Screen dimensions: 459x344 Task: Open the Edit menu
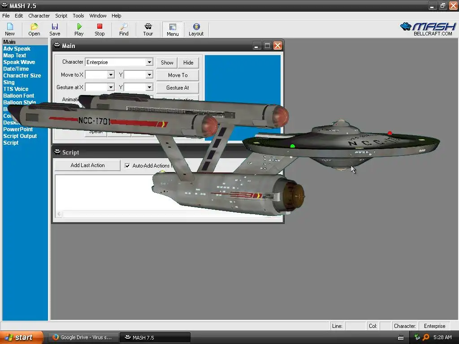[x=19, y=16]
